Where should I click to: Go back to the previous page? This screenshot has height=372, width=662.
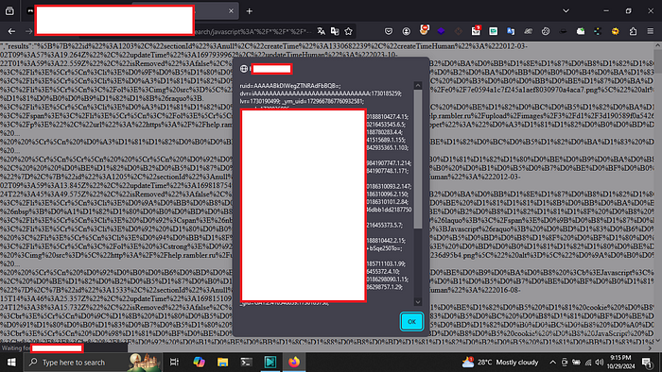coord(11,31)
